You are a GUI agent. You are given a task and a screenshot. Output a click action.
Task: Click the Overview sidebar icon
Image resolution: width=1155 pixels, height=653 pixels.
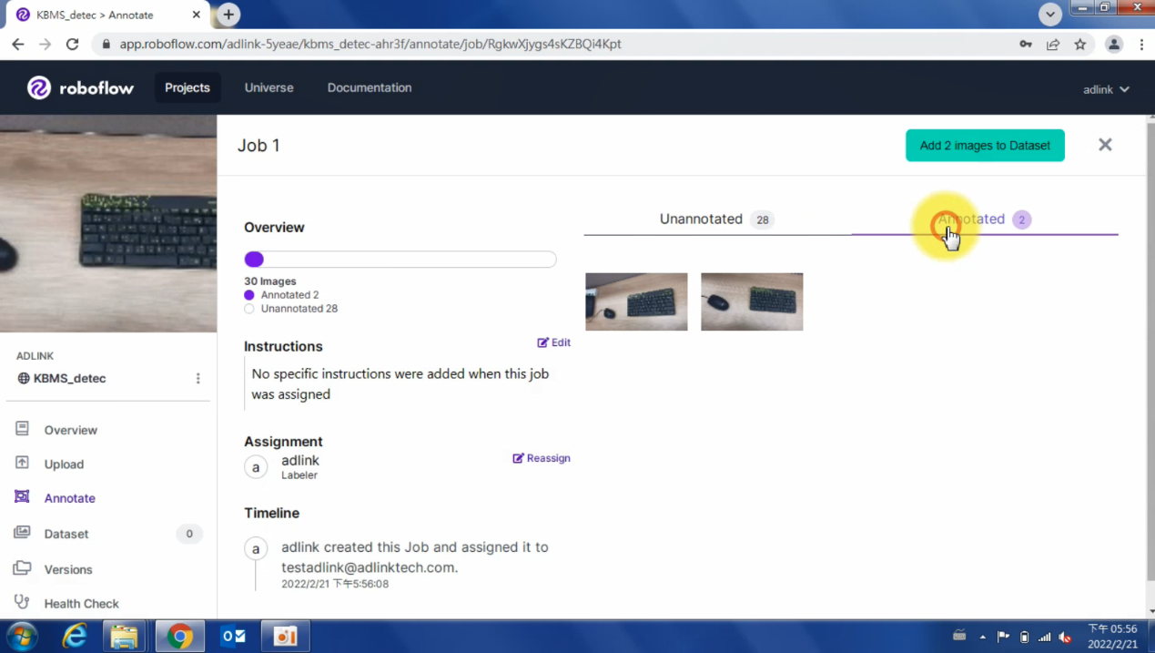[x=22, y=429]
